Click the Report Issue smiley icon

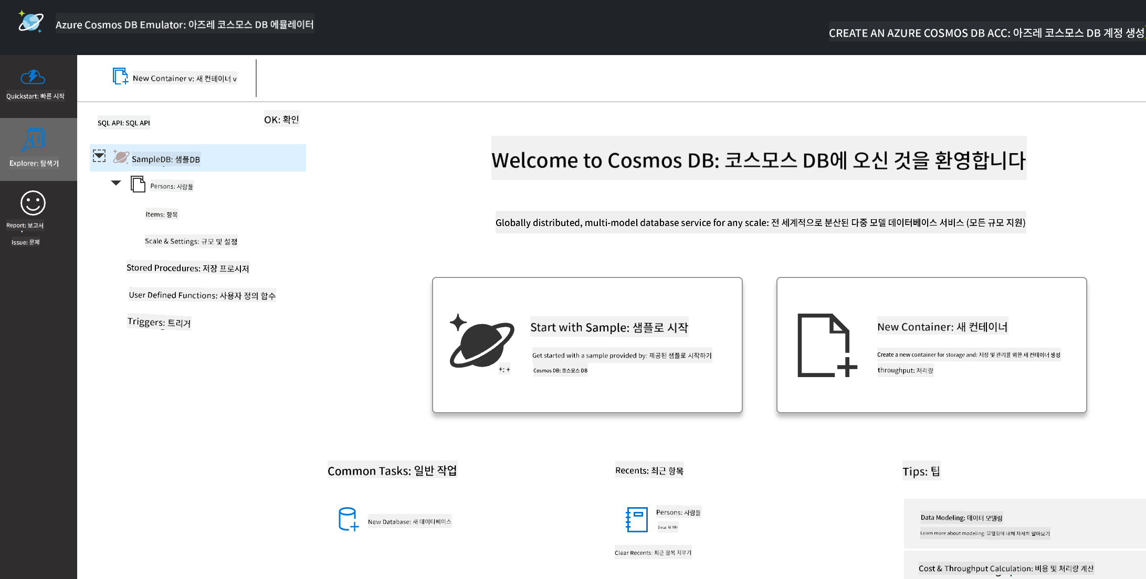[33, 203]
